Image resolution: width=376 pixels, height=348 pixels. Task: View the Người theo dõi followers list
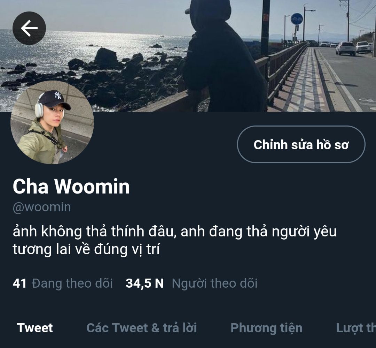pos(214,283)
